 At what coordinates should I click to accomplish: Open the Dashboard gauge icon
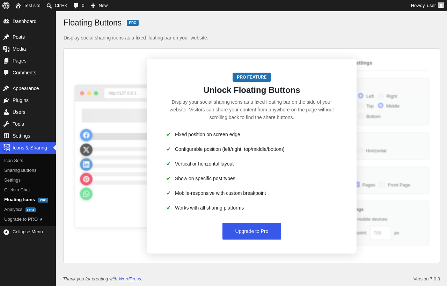(6, 21)
